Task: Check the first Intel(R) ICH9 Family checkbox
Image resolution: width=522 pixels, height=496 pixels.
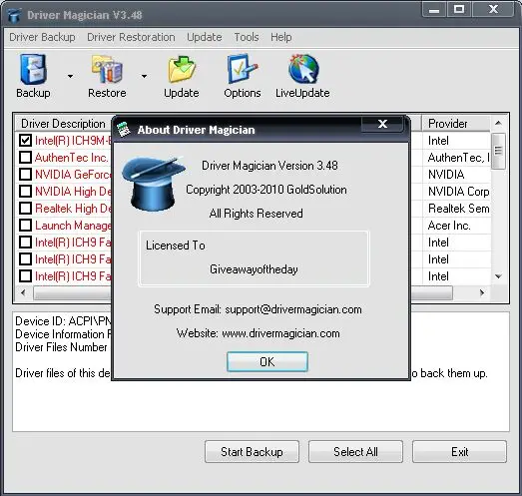Action: [x=25, y=242]
